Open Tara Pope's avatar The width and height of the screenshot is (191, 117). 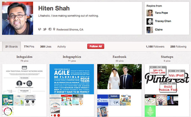(150, 13)
